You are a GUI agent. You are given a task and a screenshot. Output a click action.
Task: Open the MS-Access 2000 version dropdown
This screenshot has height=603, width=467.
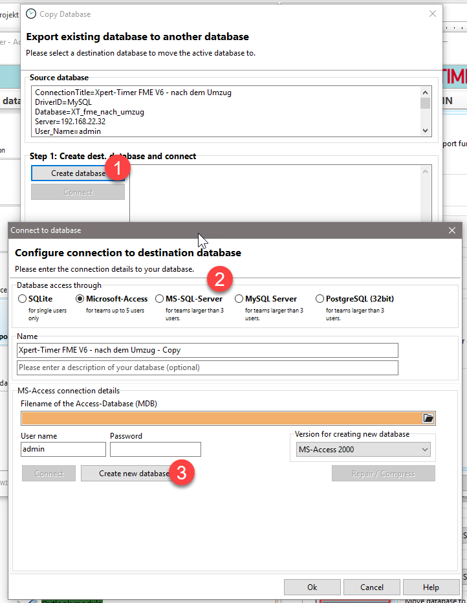pos(363,450)
